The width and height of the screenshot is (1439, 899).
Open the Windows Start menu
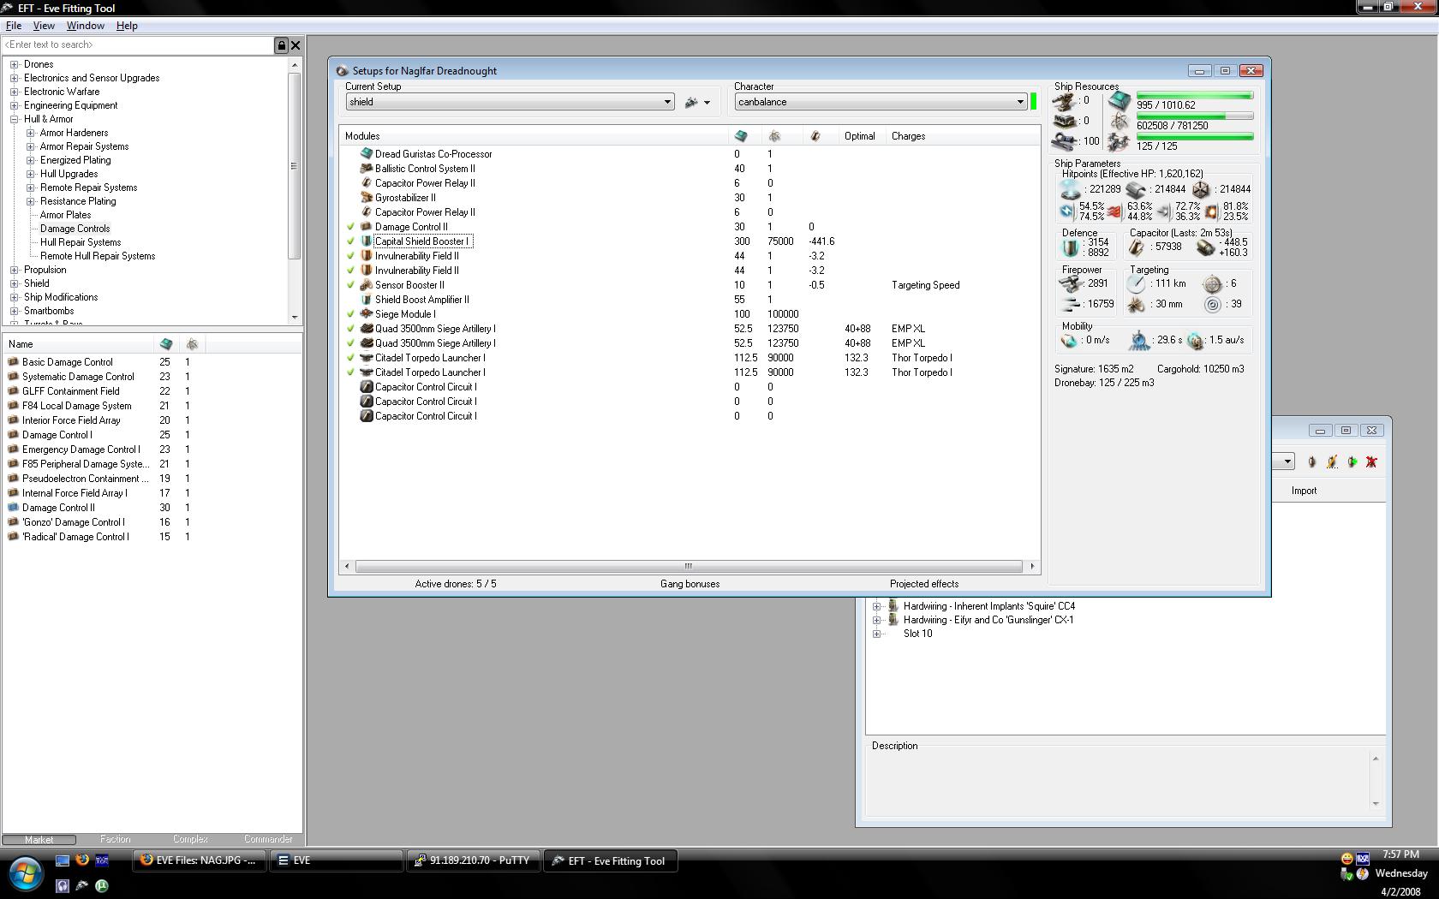pyautogui.click(x=26, y=874)
